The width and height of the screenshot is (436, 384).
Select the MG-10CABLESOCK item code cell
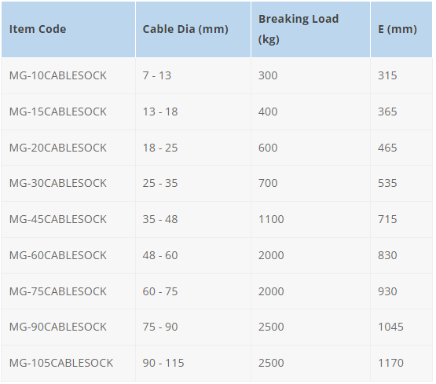(x=68, y=75)
